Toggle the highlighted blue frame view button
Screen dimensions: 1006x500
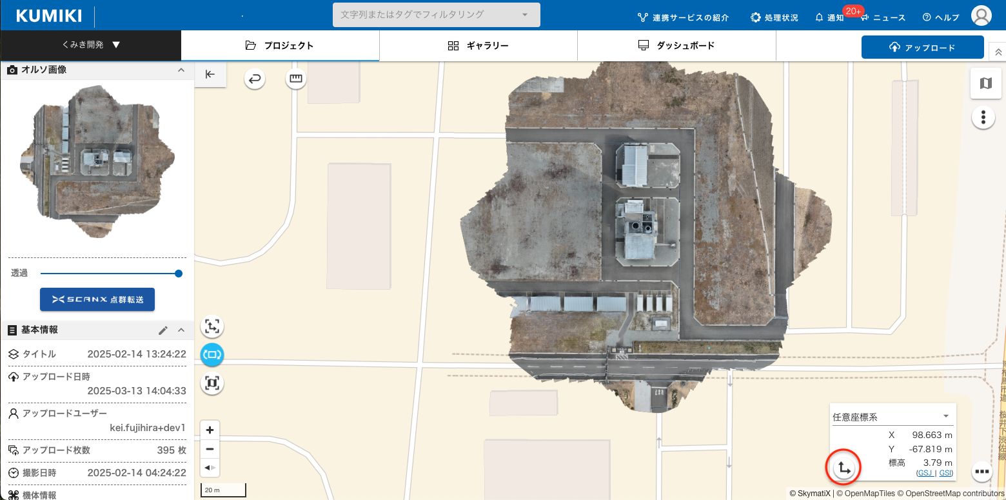point(212,355)
